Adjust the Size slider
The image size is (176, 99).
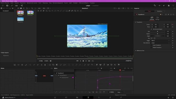coord(158,31)
